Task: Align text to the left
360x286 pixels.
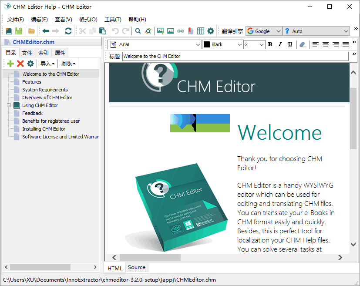Action: pyautogui.click(x=316, y=44)
